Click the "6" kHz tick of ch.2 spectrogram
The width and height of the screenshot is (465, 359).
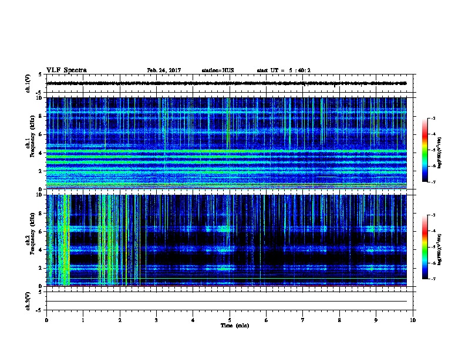coord(41,232)
